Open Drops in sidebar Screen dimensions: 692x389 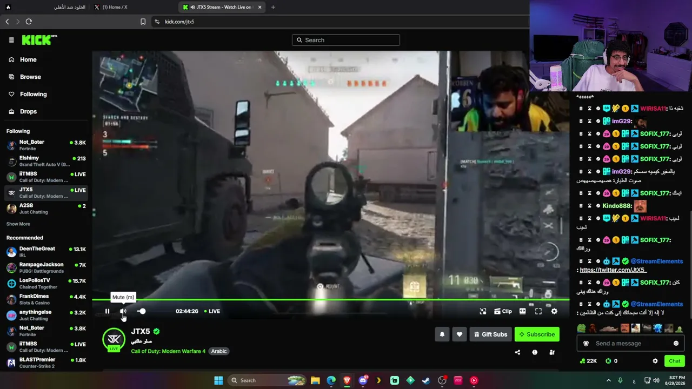23,111
